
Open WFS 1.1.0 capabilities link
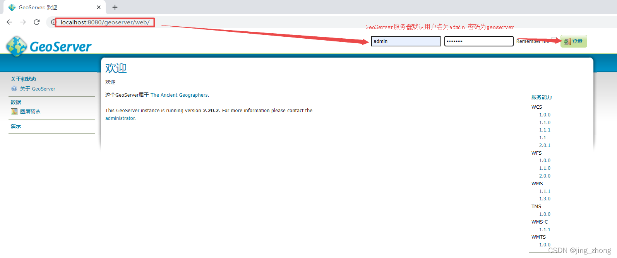tap(545, 168)
